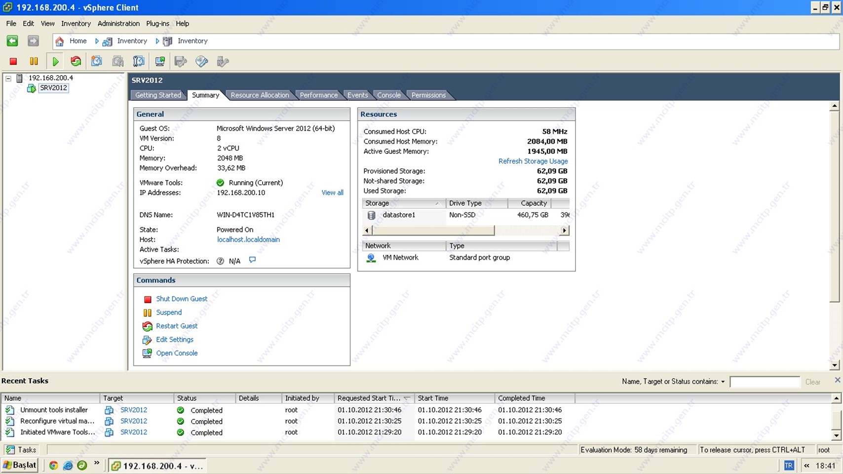Viewport: 843px width, 474px height.
Task: Open the Administration menu
Action: (118, 23)
